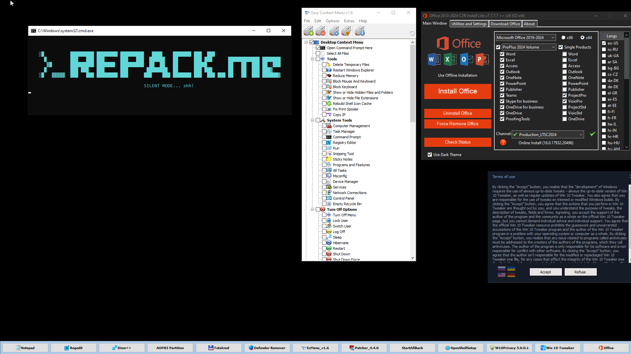
Task: Click the Uninstall Office button
Action: [x=457, y=113]
